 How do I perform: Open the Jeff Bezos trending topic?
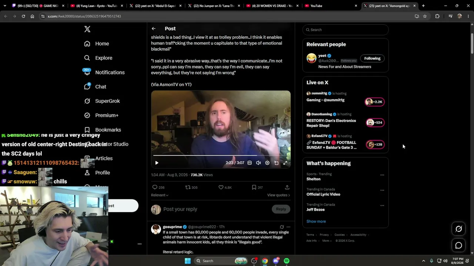coord(316,209)
